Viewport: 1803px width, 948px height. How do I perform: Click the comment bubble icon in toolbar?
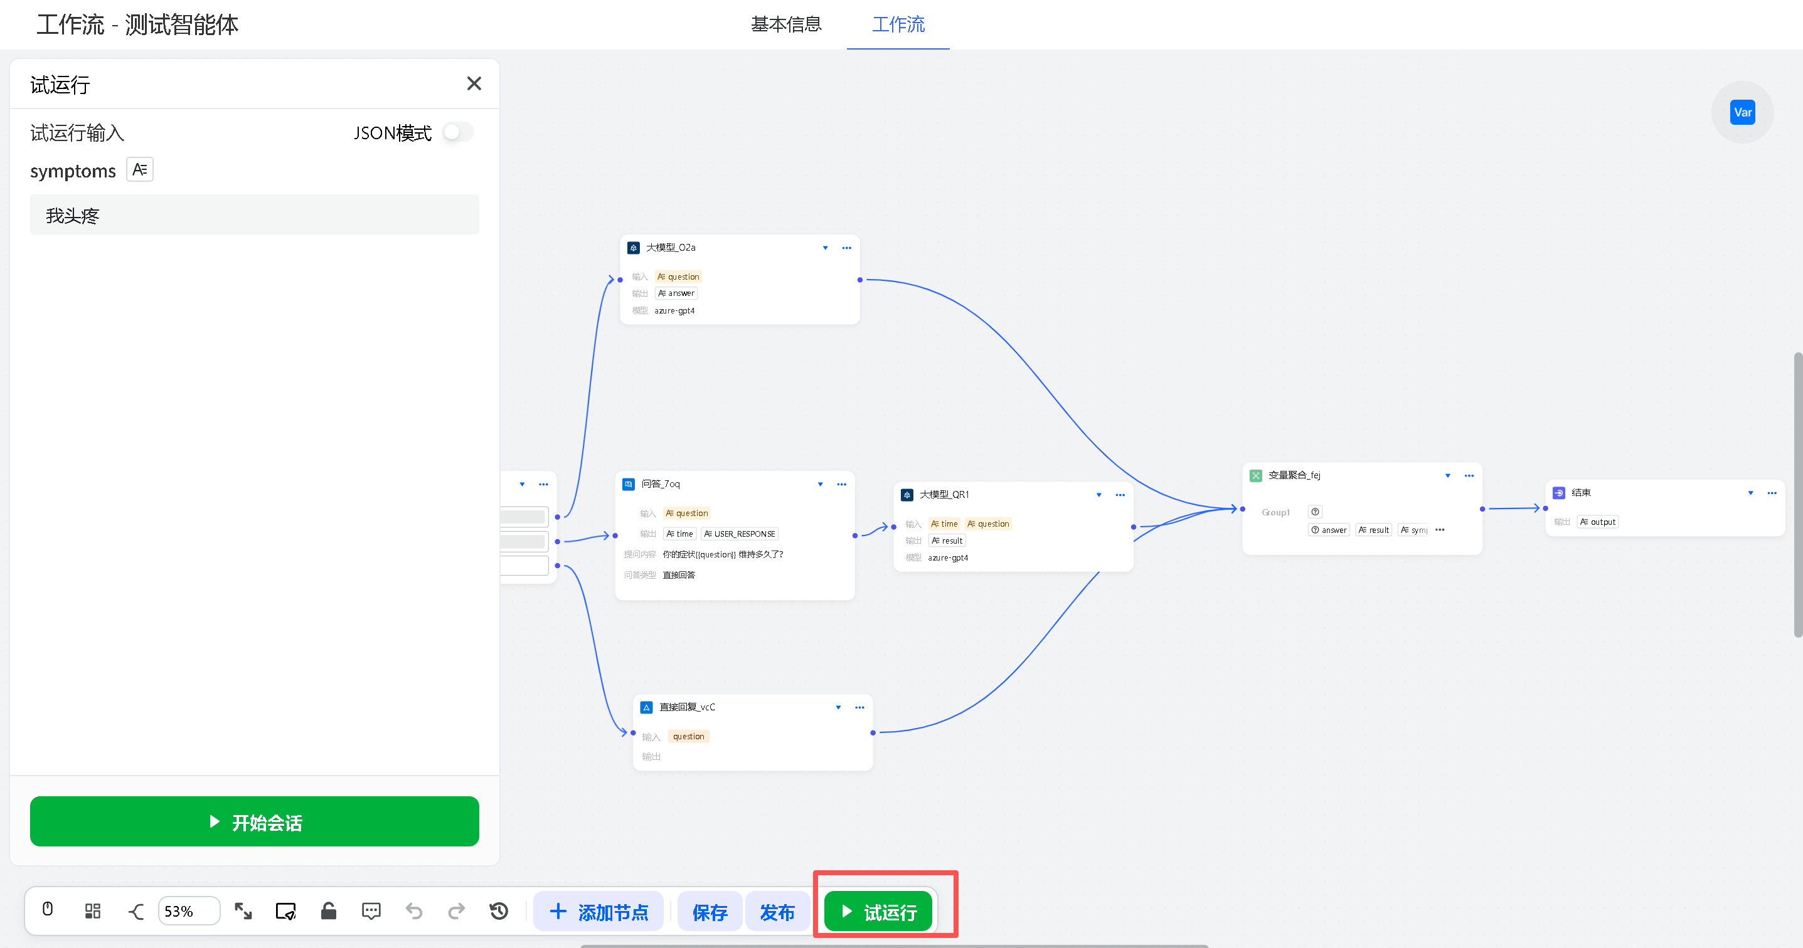click(371, 910)
